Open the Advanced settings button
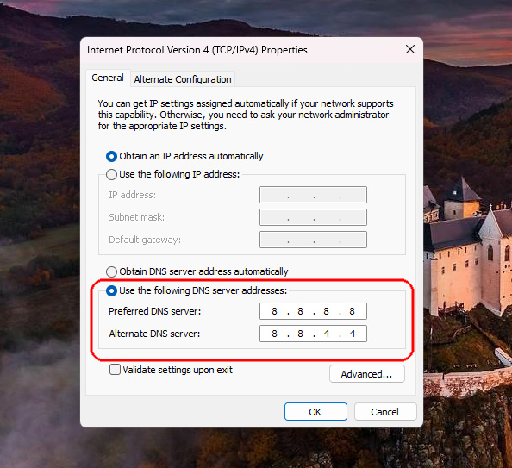The image size is (512, 468). [366, 373]
